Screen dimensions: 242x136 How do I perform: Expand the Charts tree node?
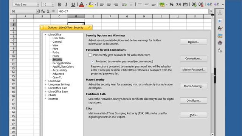[x=45, y=95]
